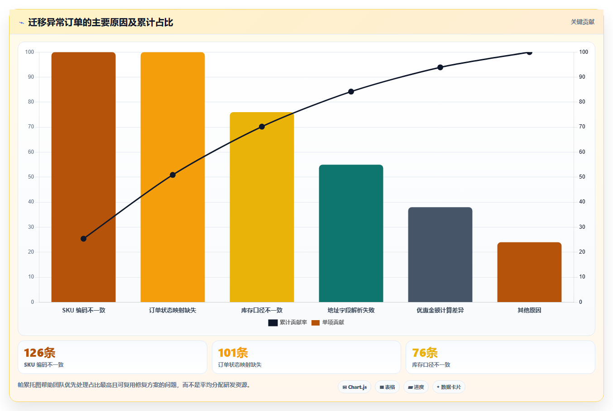Click cumulative line point over 地址字段解析失败
Image resolution: width=613 pixels, height=411 pixels.
pos(351,92)
